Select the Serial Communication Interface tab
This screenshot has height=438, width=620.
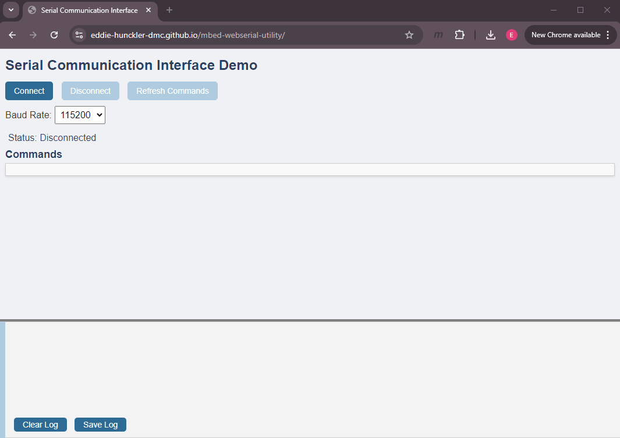point(90,10)
